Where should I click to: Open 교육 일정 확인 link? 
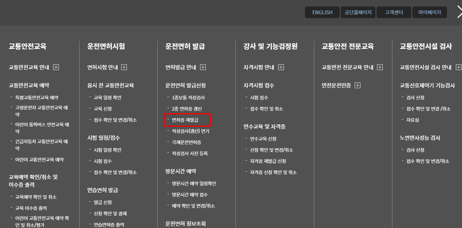tap(107, 98)
